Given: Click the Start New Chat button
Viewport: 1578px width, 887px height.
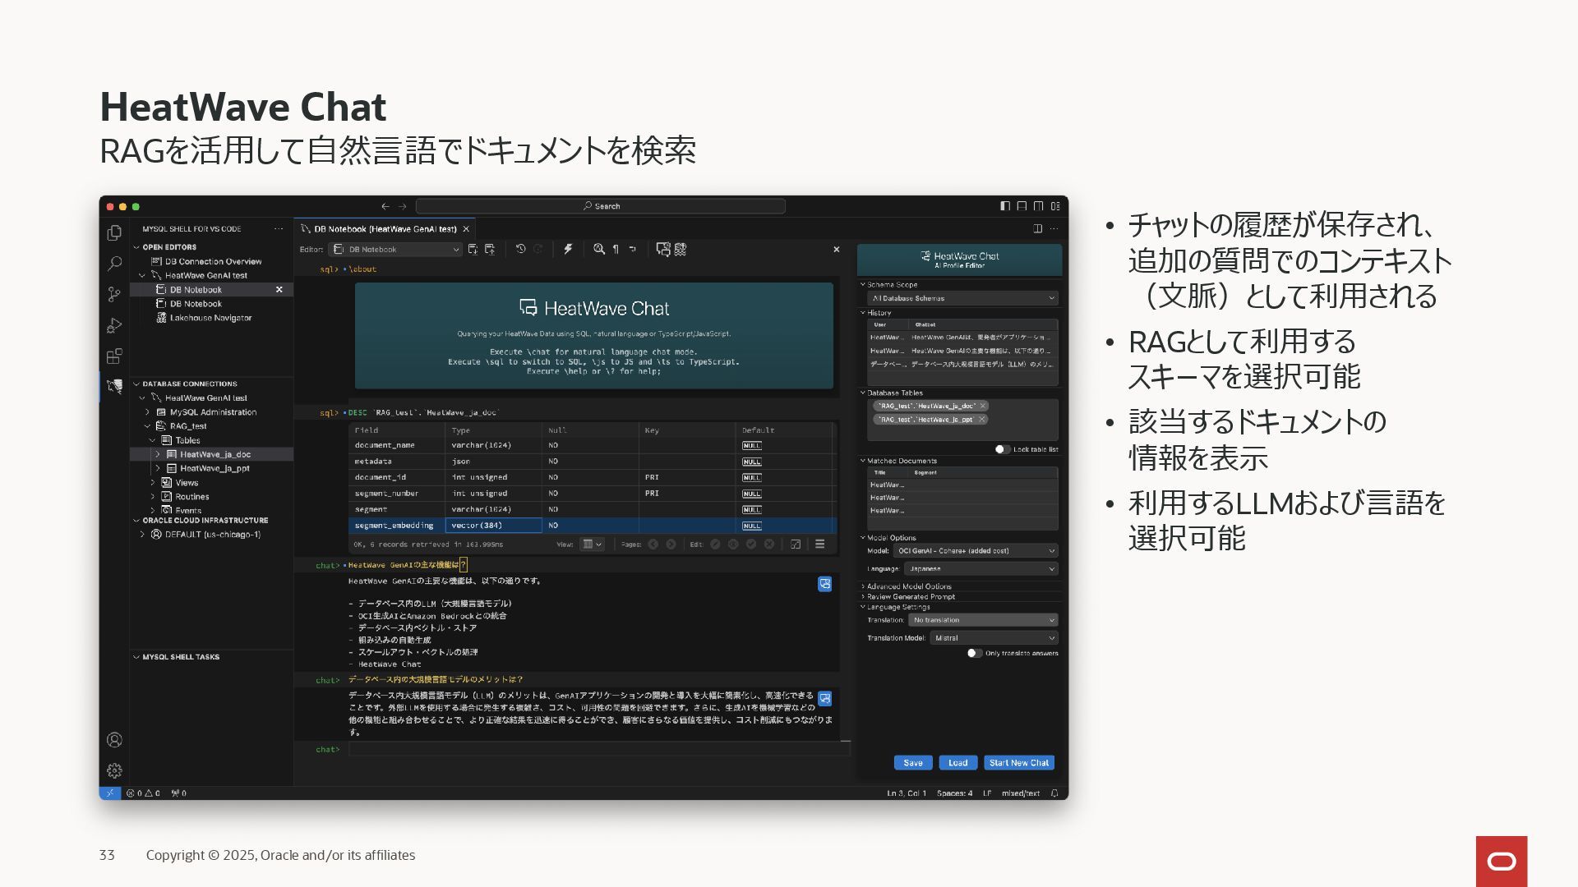Looking at the screenshot, I should coord(1019,763).
